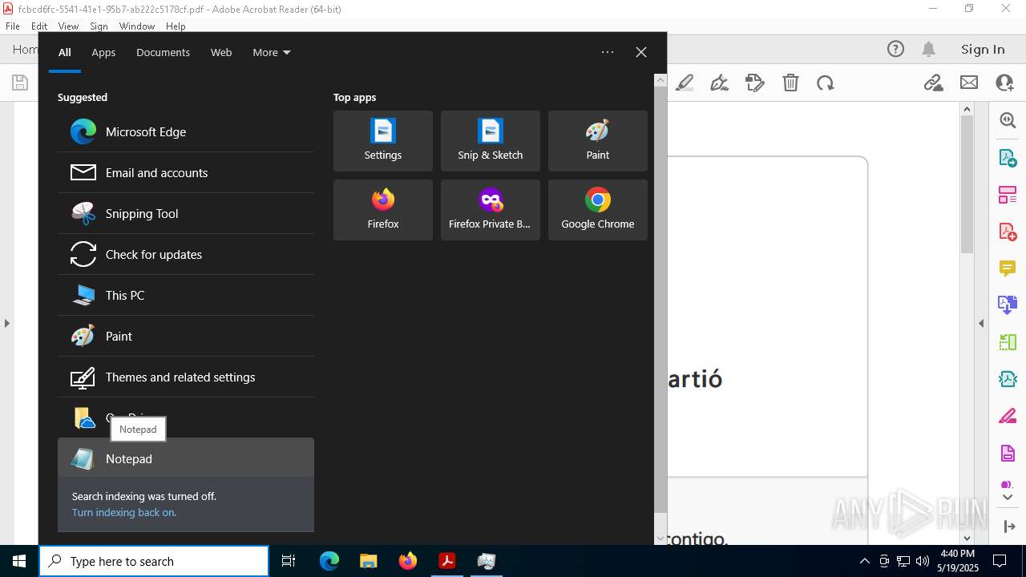Launch Snipping Tool from suggestions

pos(186,214)
